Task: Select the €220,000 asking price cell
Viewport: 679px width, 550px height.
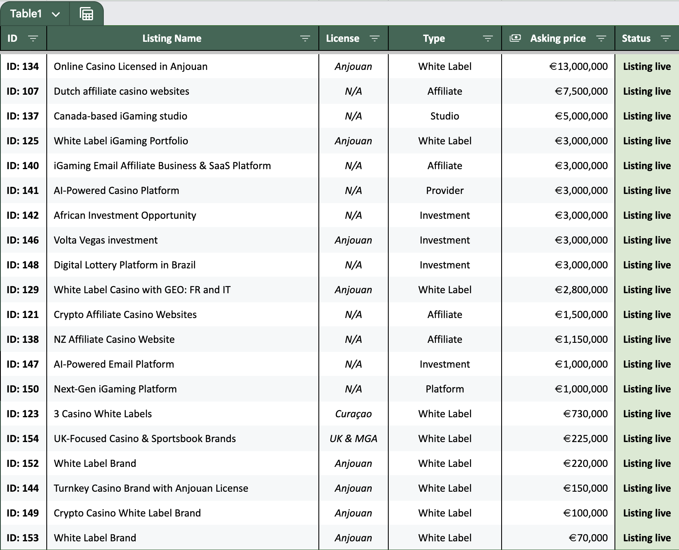Action: click(x=558, y=464)
